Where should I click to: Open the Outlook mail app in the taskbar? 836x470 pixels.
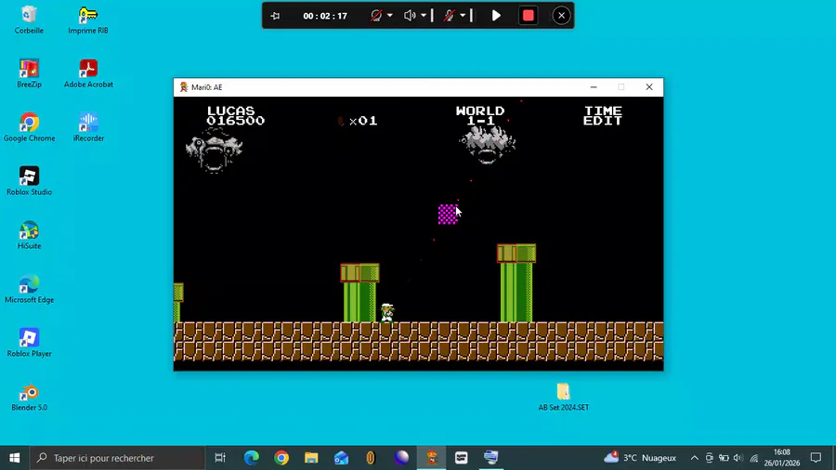point(341,458)
